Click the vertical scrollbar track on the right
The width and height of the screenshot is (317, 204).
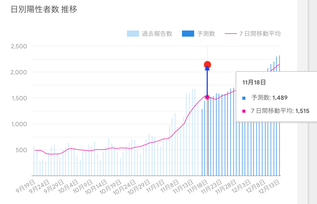pyautogui.click(x=312, y=102)
